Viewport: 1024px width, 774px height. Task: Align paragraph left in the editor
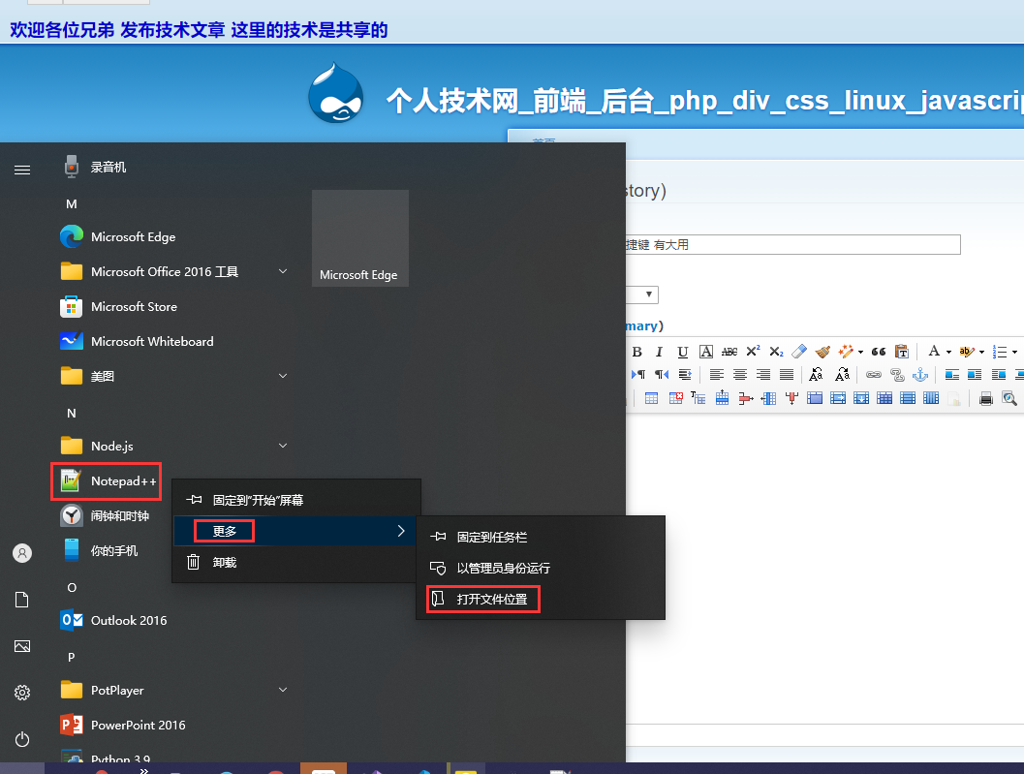click(x=716, y=375)
